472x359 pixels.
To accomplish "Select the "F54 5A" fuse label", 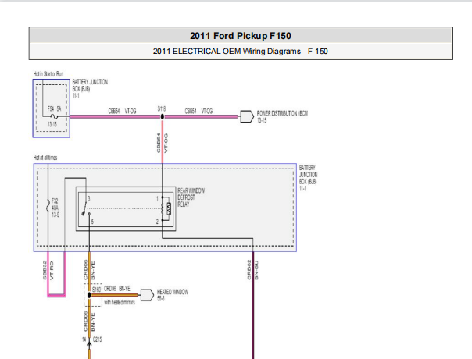I will coord(54,108).
